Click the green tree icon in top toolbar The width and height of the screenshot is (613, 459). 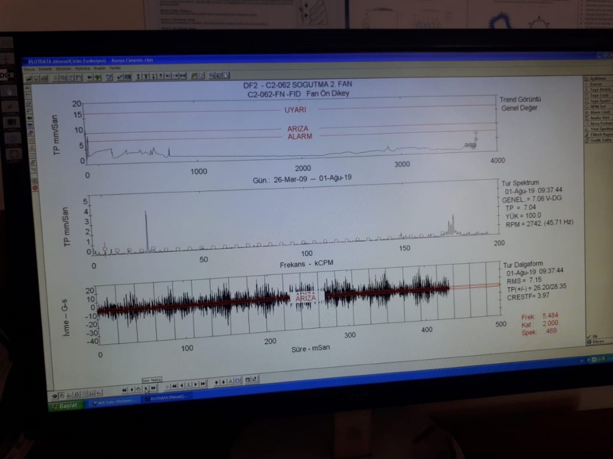coord(97,76)
